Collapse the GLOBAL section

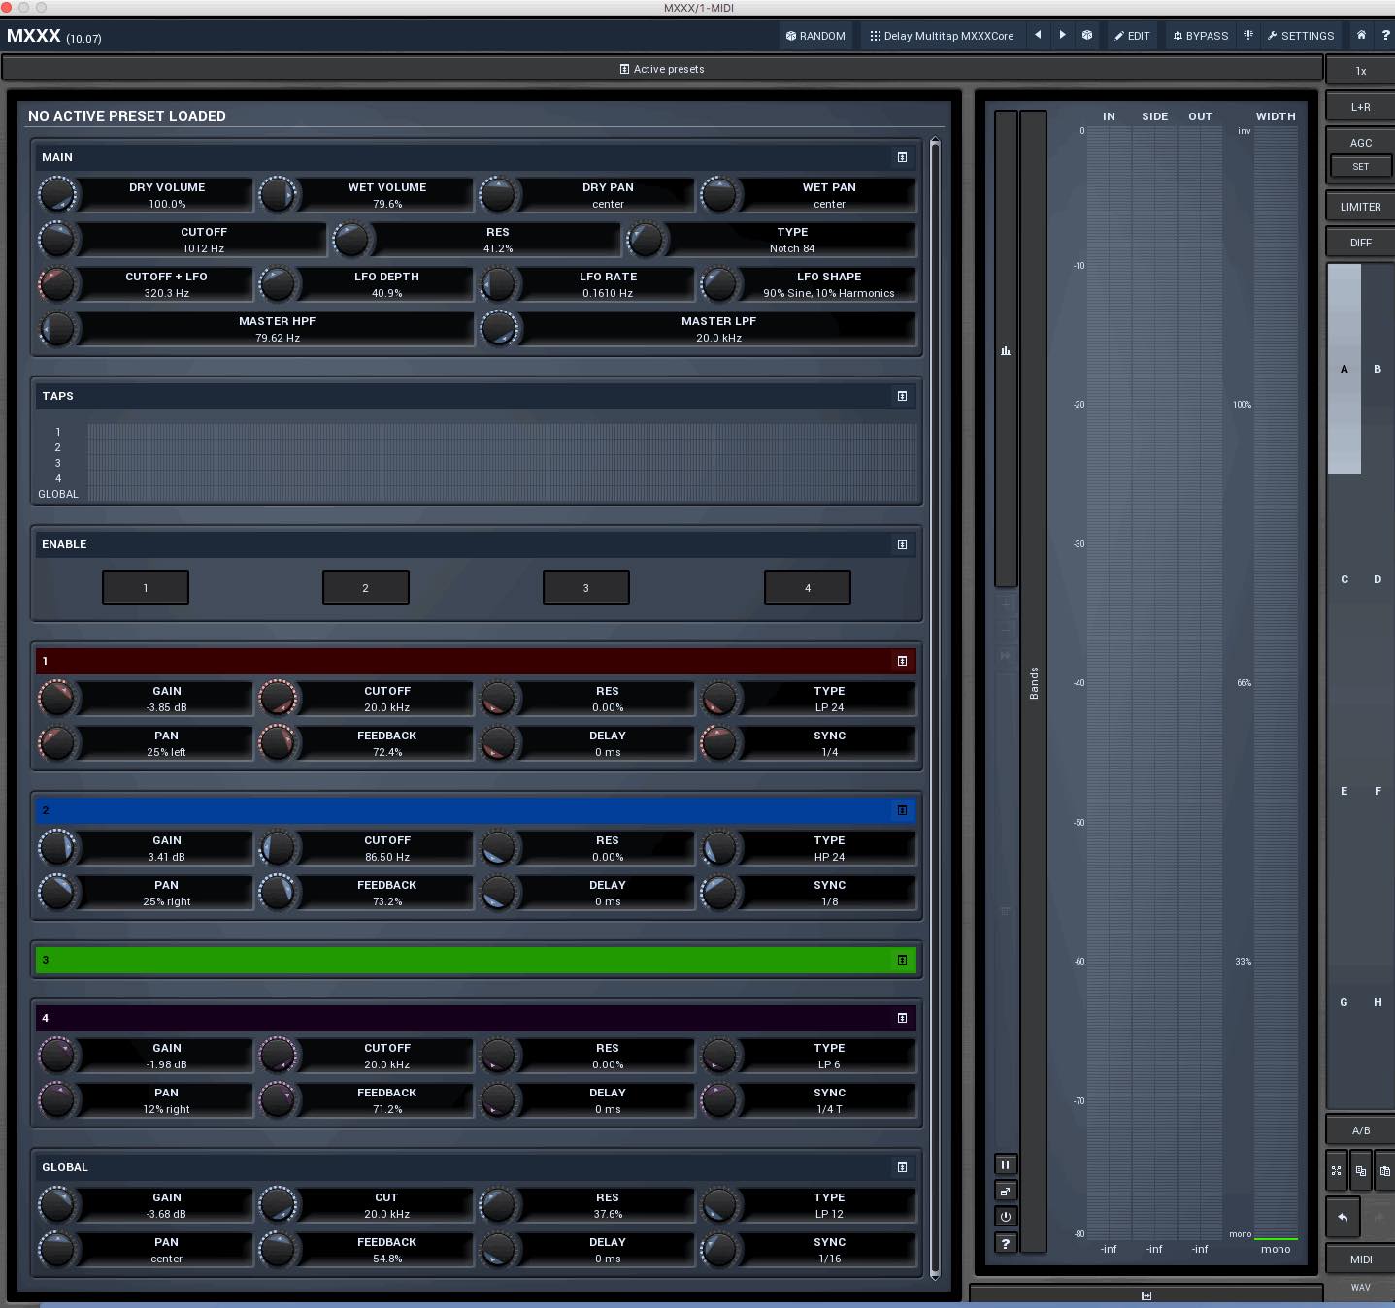[903, 1167]
